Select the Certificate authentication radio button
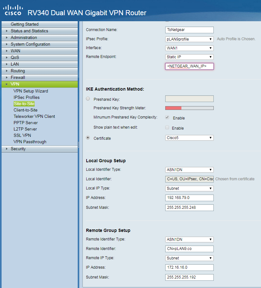261x288 pixels. click(x=88, y=138)
